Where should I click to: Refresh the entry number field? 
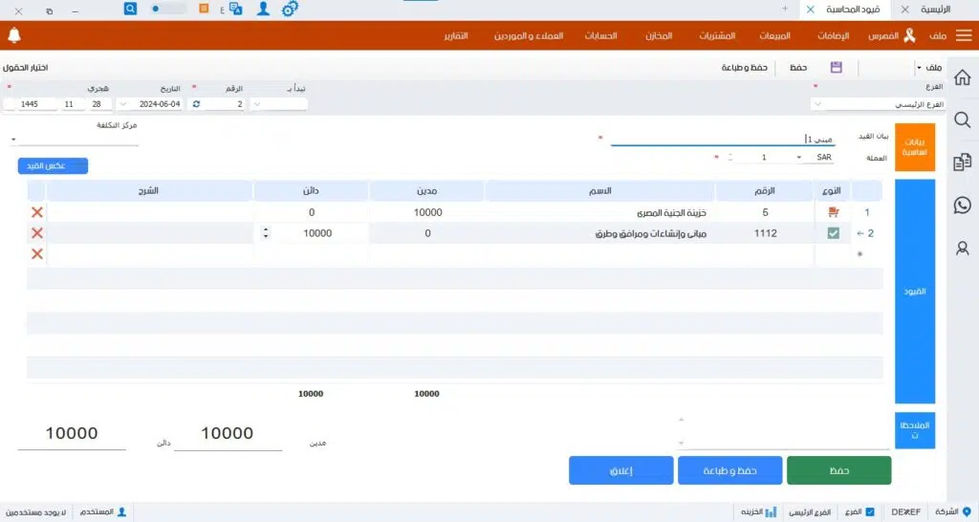(x=196, y=103)
